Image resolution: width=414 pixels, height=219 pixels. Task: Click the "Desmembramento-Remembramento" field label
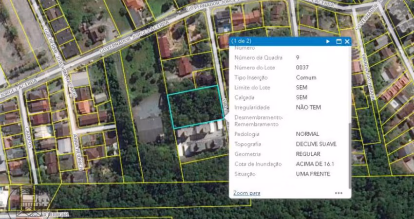point(259,121)
